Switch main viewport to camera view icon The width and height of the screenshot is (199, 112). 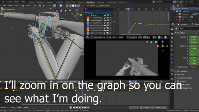(61, 11)
